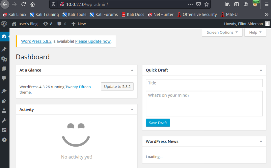Open Offensive Security bookmark
The image size is (271, 168).
coord(197,15)
